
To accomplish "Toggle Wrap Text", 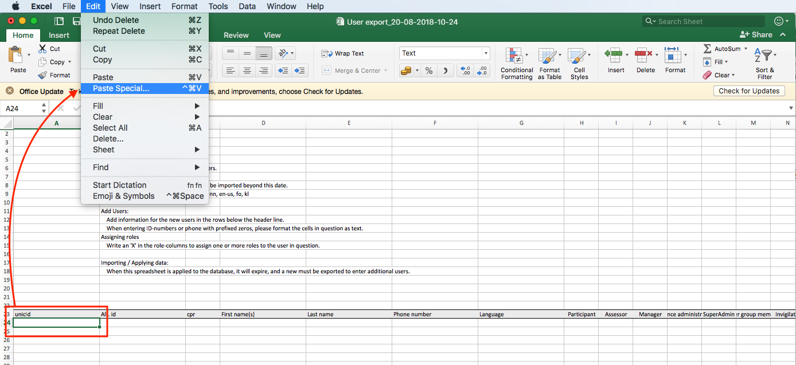I will 343,53.
